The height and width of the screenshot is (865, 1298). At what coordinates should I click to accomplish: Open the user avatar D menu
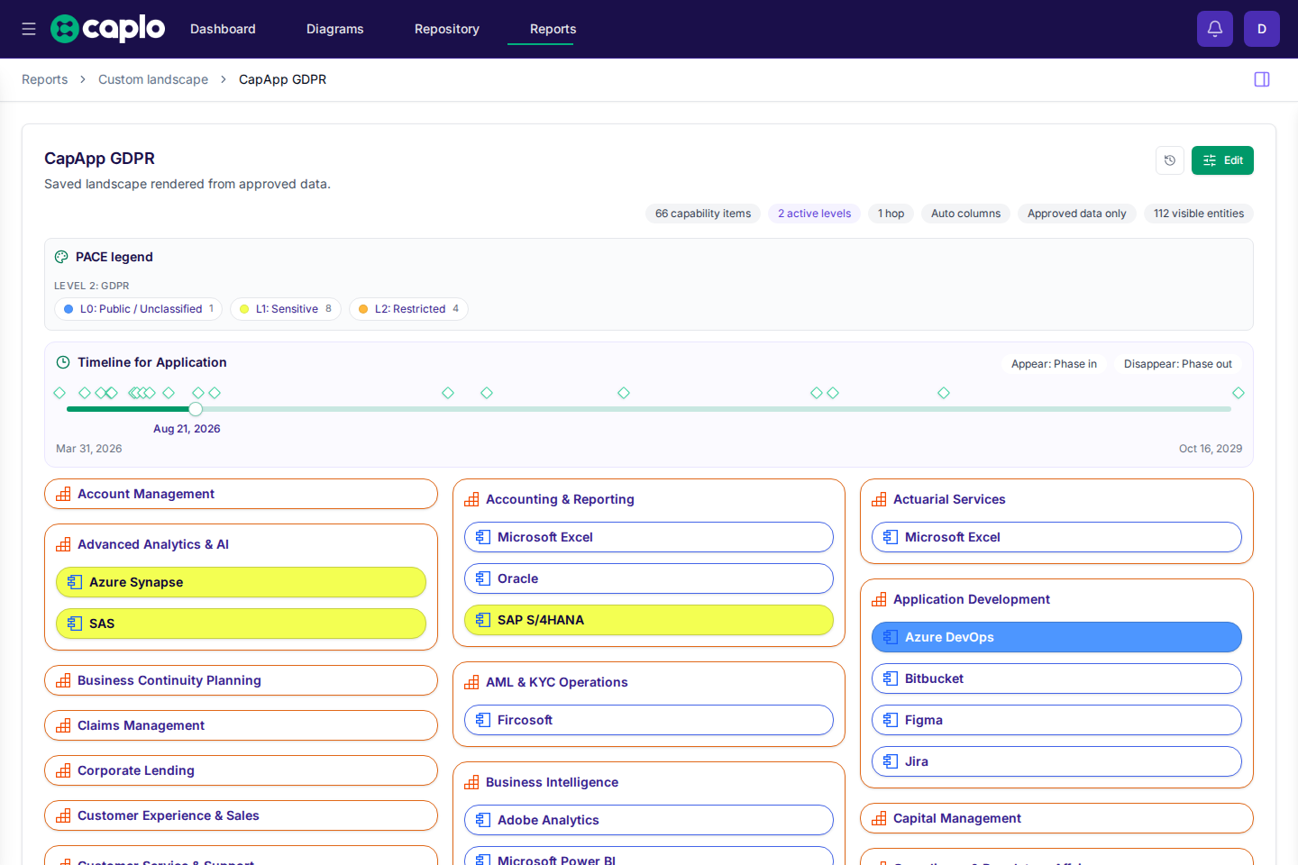click(x=1262, y=29)
